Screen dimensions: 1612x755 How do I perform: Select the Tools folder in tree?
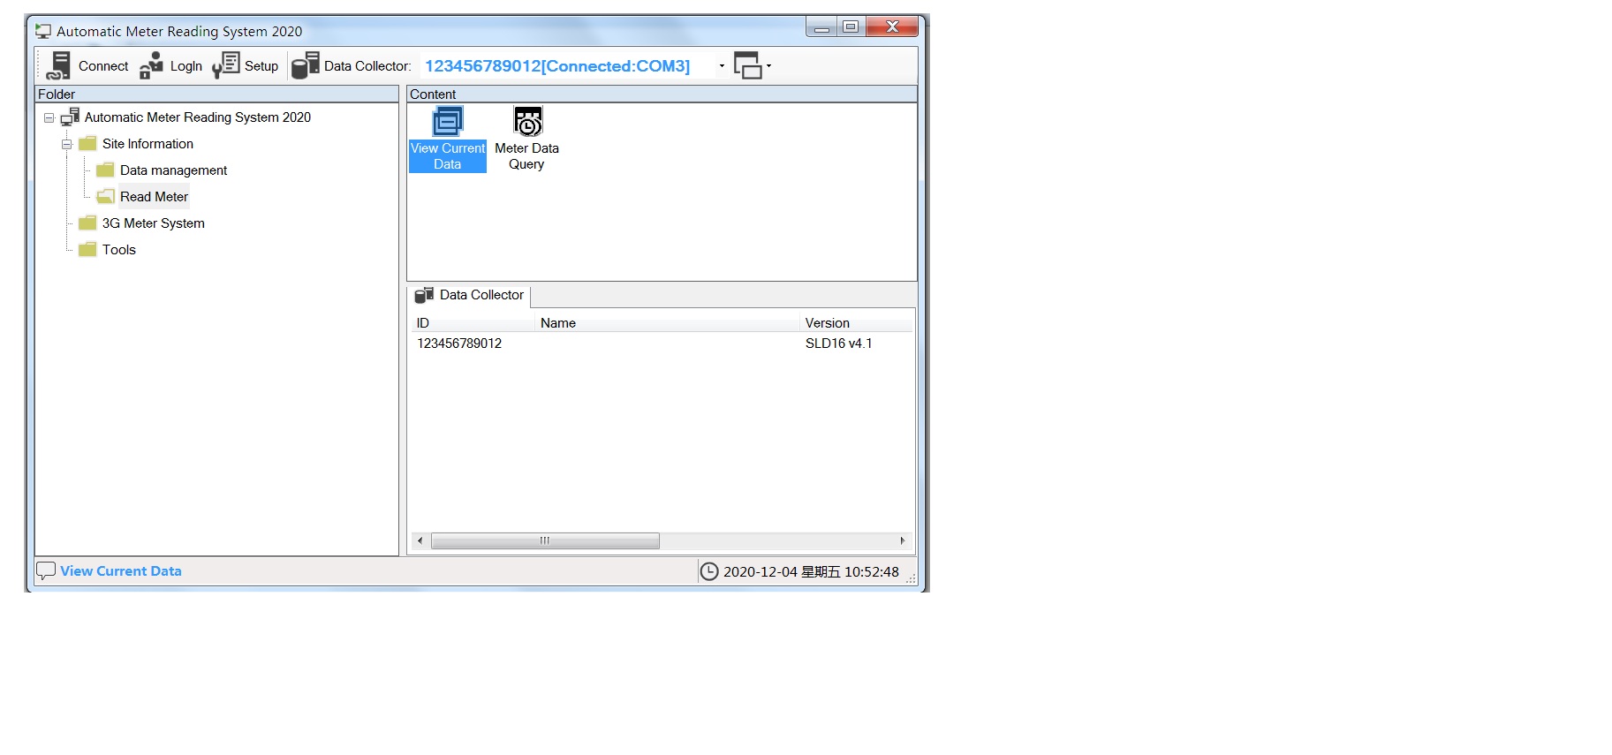(x=118, y=250)
